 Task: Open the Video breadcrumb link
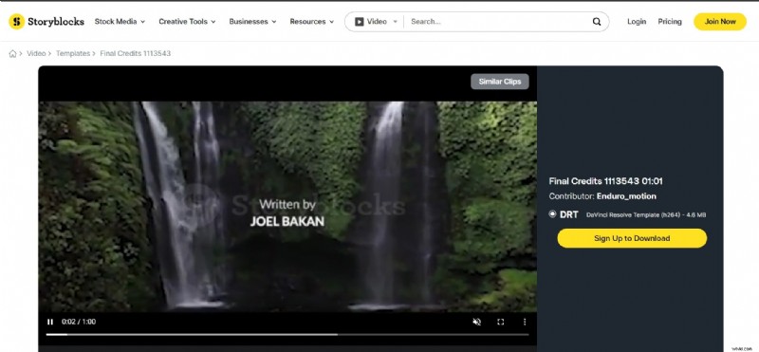[x=36, y=53]
